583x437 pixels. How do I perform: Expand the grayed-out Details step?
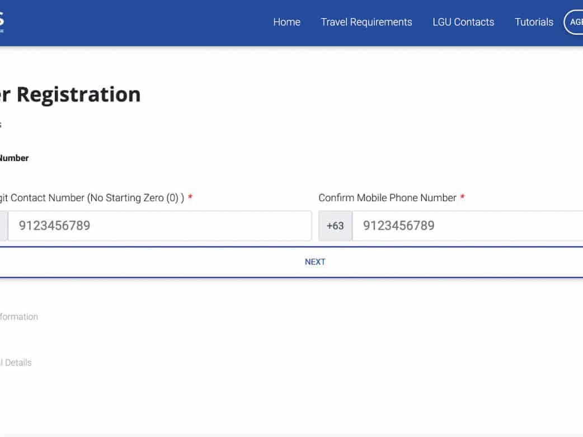point(16,363)
